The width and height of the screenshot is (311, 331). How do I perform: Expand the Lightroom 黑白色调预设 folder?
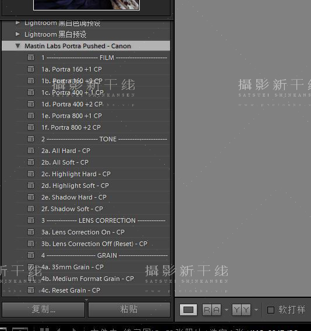pyautogui.click(x=17, y=22)
